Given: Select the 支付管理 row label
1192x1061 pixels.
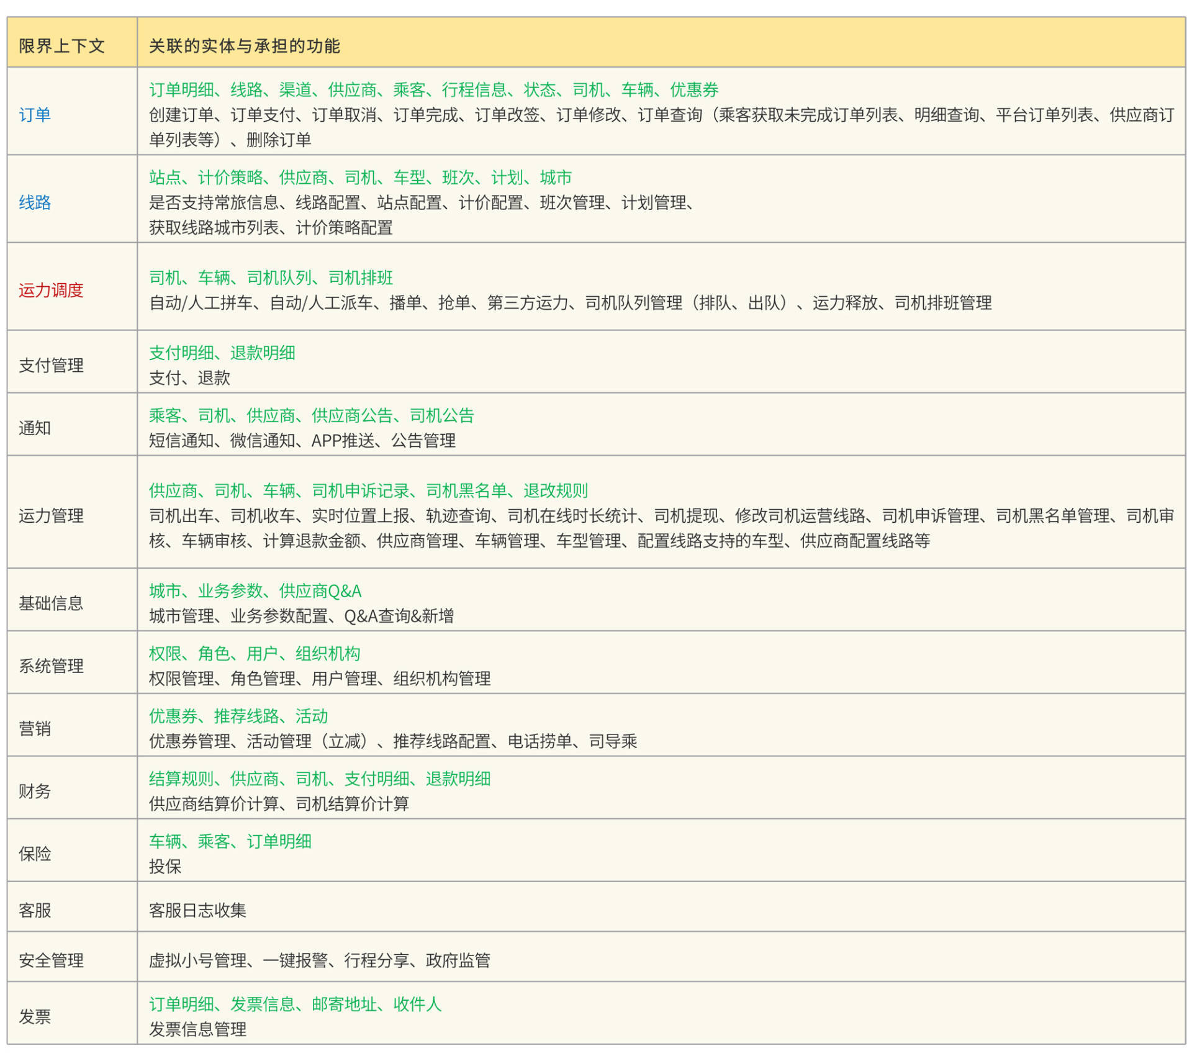Looking at the screenshot, I should point(51,365).
